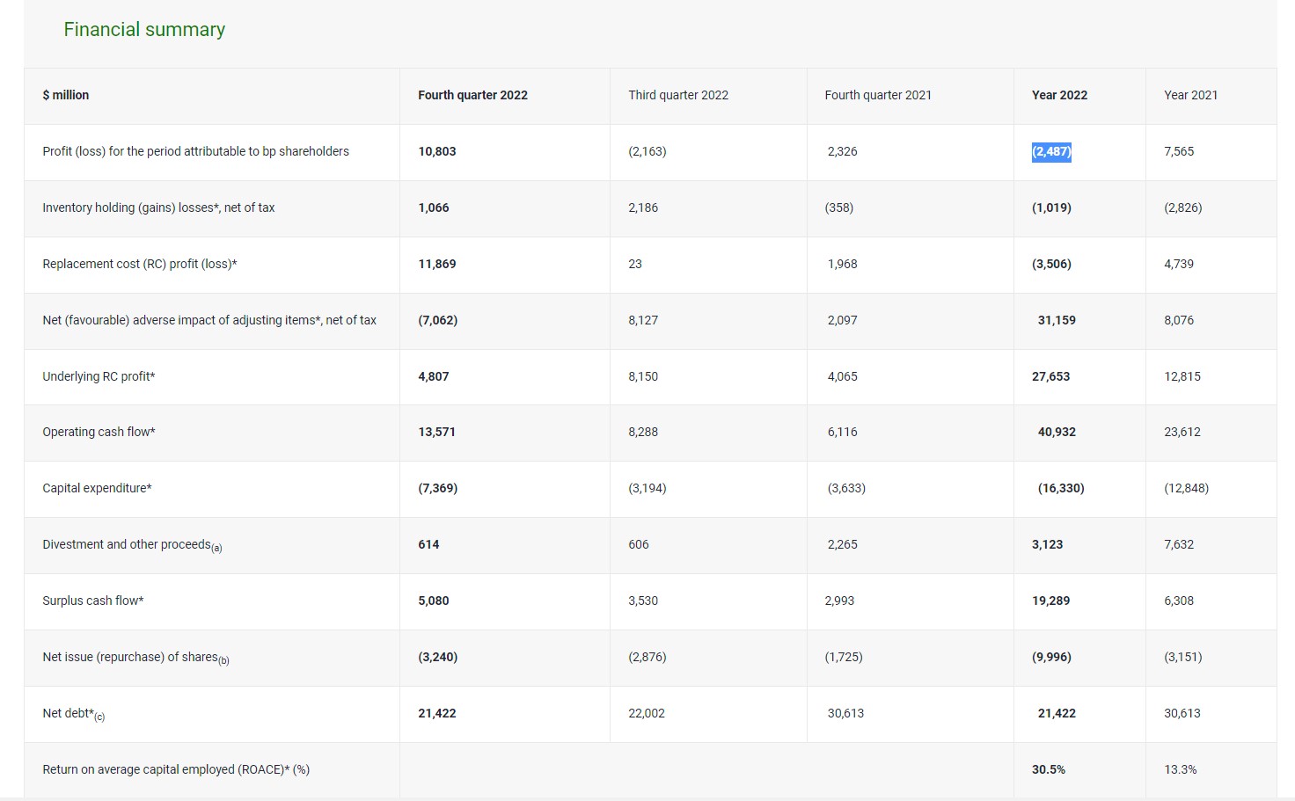
Task: Click the Return on average capital employed label
Action: click(x=176, y=769)
